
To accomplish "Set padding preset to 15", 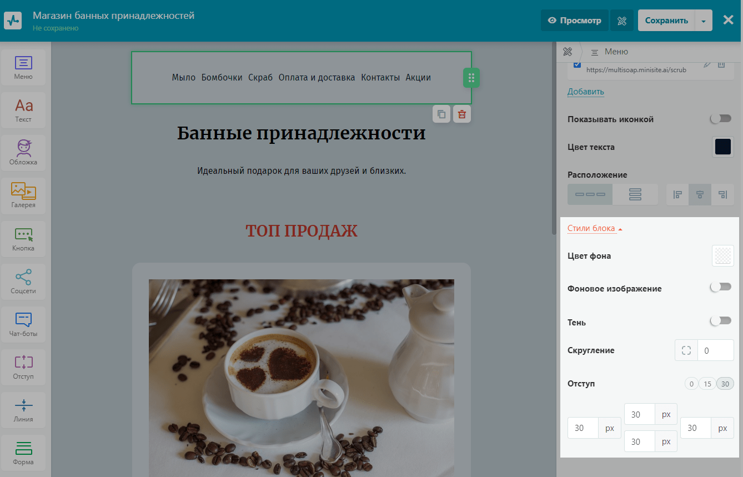I will (707, 384).
